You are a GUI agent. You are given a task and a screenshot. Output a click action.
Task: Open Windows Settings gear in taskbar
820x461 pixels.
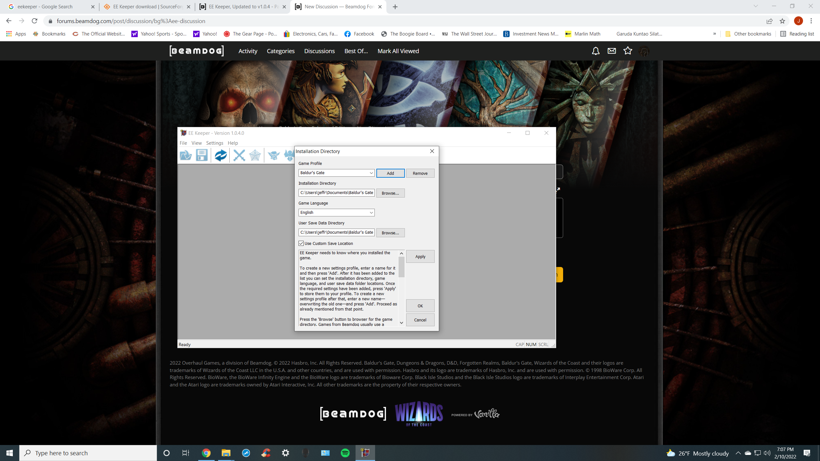(x=285, y=453)
